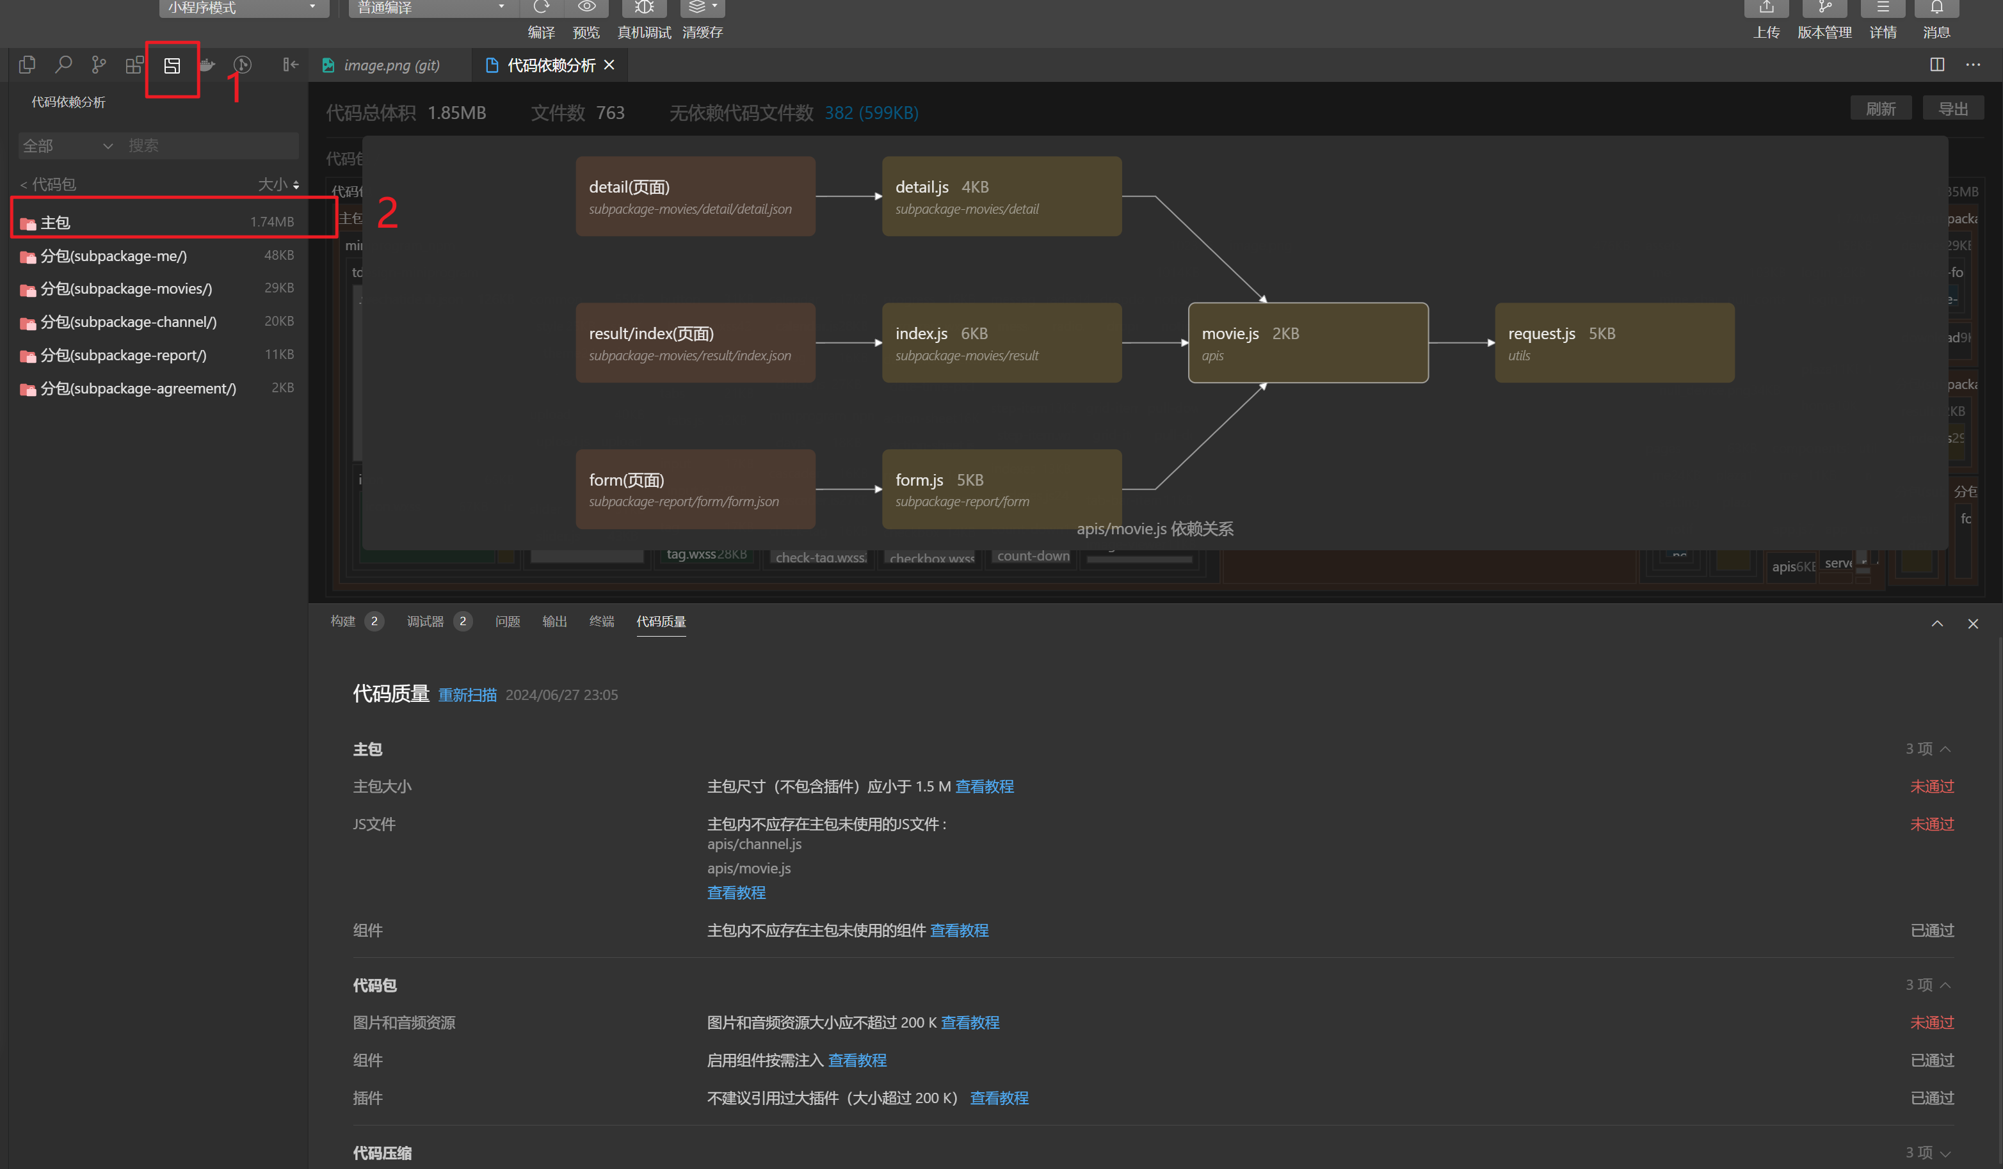Select 分包(subpackage-agreement/) in package list

[157, 388]
